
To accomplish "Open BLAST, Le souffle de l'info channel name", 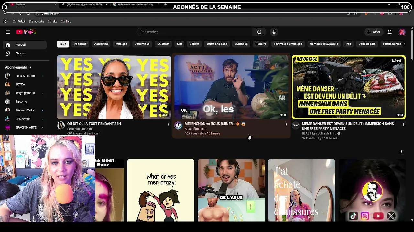I will click(x=319, y=133).
